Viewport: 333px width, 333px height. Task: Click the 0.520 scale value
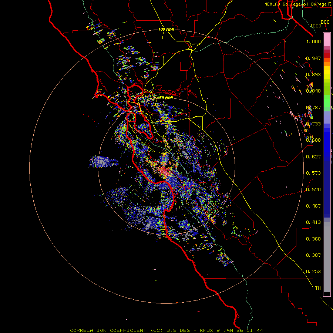click(313, 189)
